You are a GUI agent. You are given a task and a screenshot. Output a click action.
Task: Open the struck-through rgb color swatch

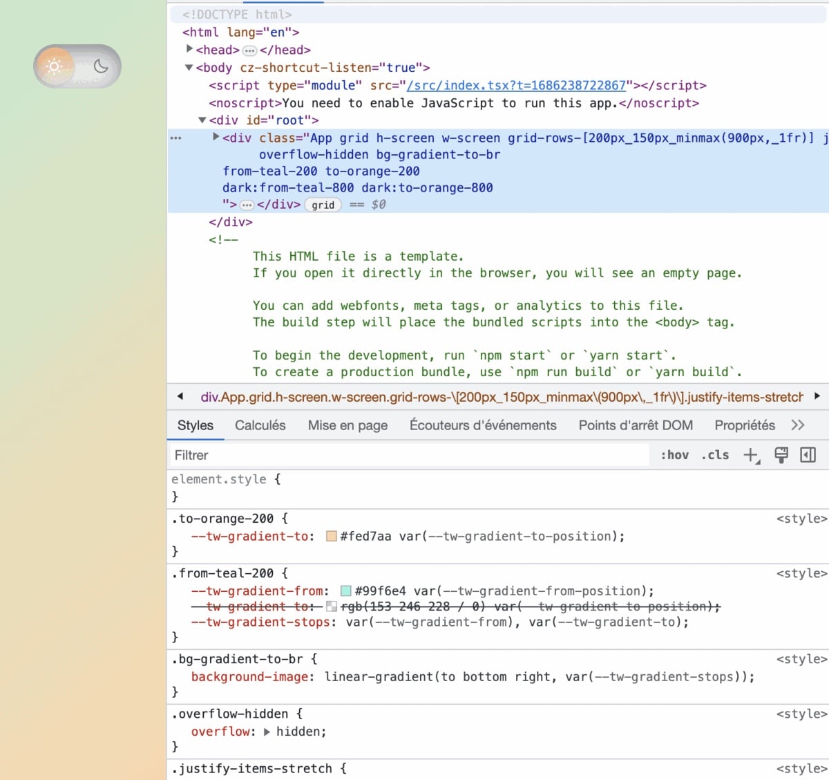pos(332,606)
